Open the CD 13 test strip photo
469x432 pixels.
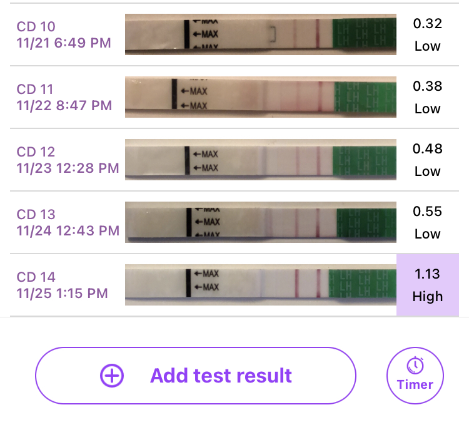(x=261, y=222)
